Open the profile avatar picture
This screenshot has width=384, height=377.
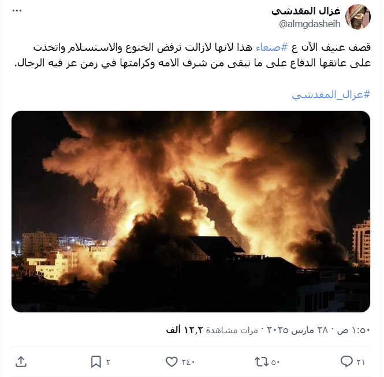(358, 17)
